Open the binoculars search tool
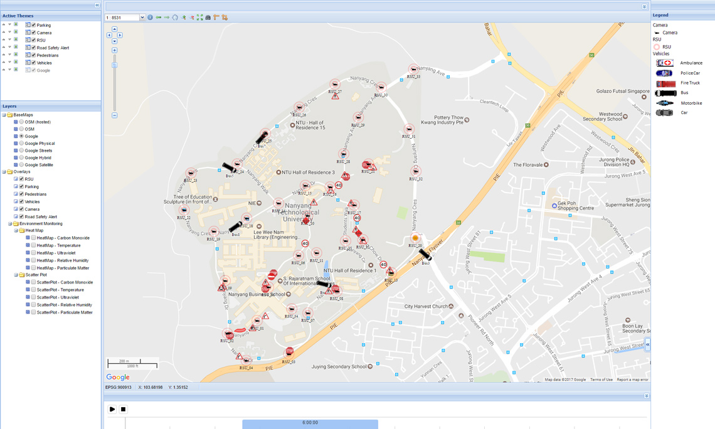The width and height of the screenshot is (715, 429). pos(208,18)
